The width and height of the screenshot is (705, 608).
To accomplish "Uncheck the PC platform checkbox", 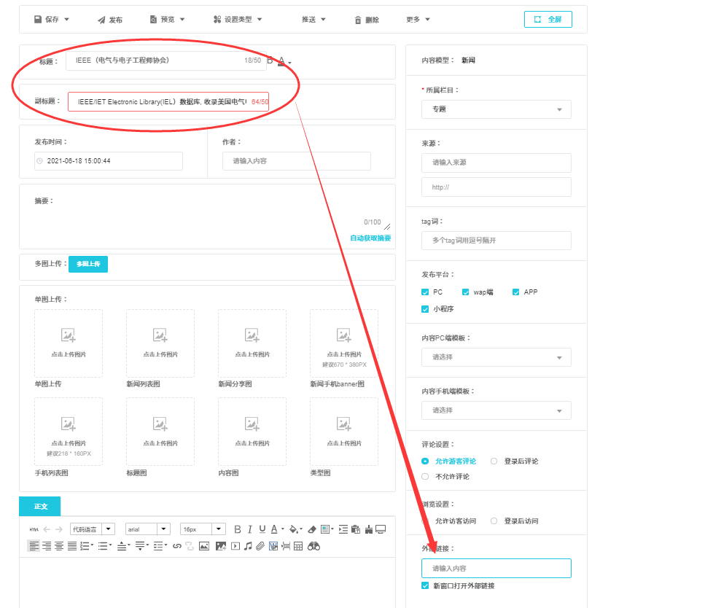I will coord(425,292).
